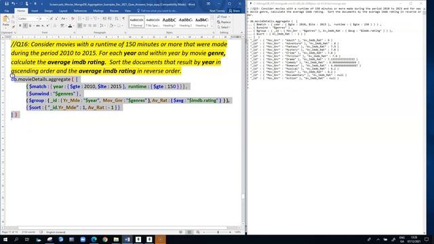
Task: Apply the Heading 2 style
Action: click(185, 22)
